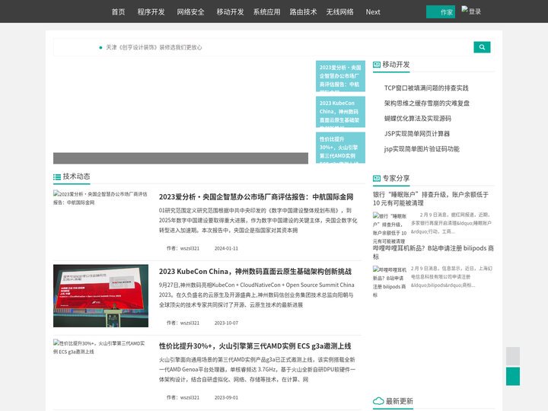
Task: Open JSP实现简单网页计算器 article
Action: [x=417, y=133]
